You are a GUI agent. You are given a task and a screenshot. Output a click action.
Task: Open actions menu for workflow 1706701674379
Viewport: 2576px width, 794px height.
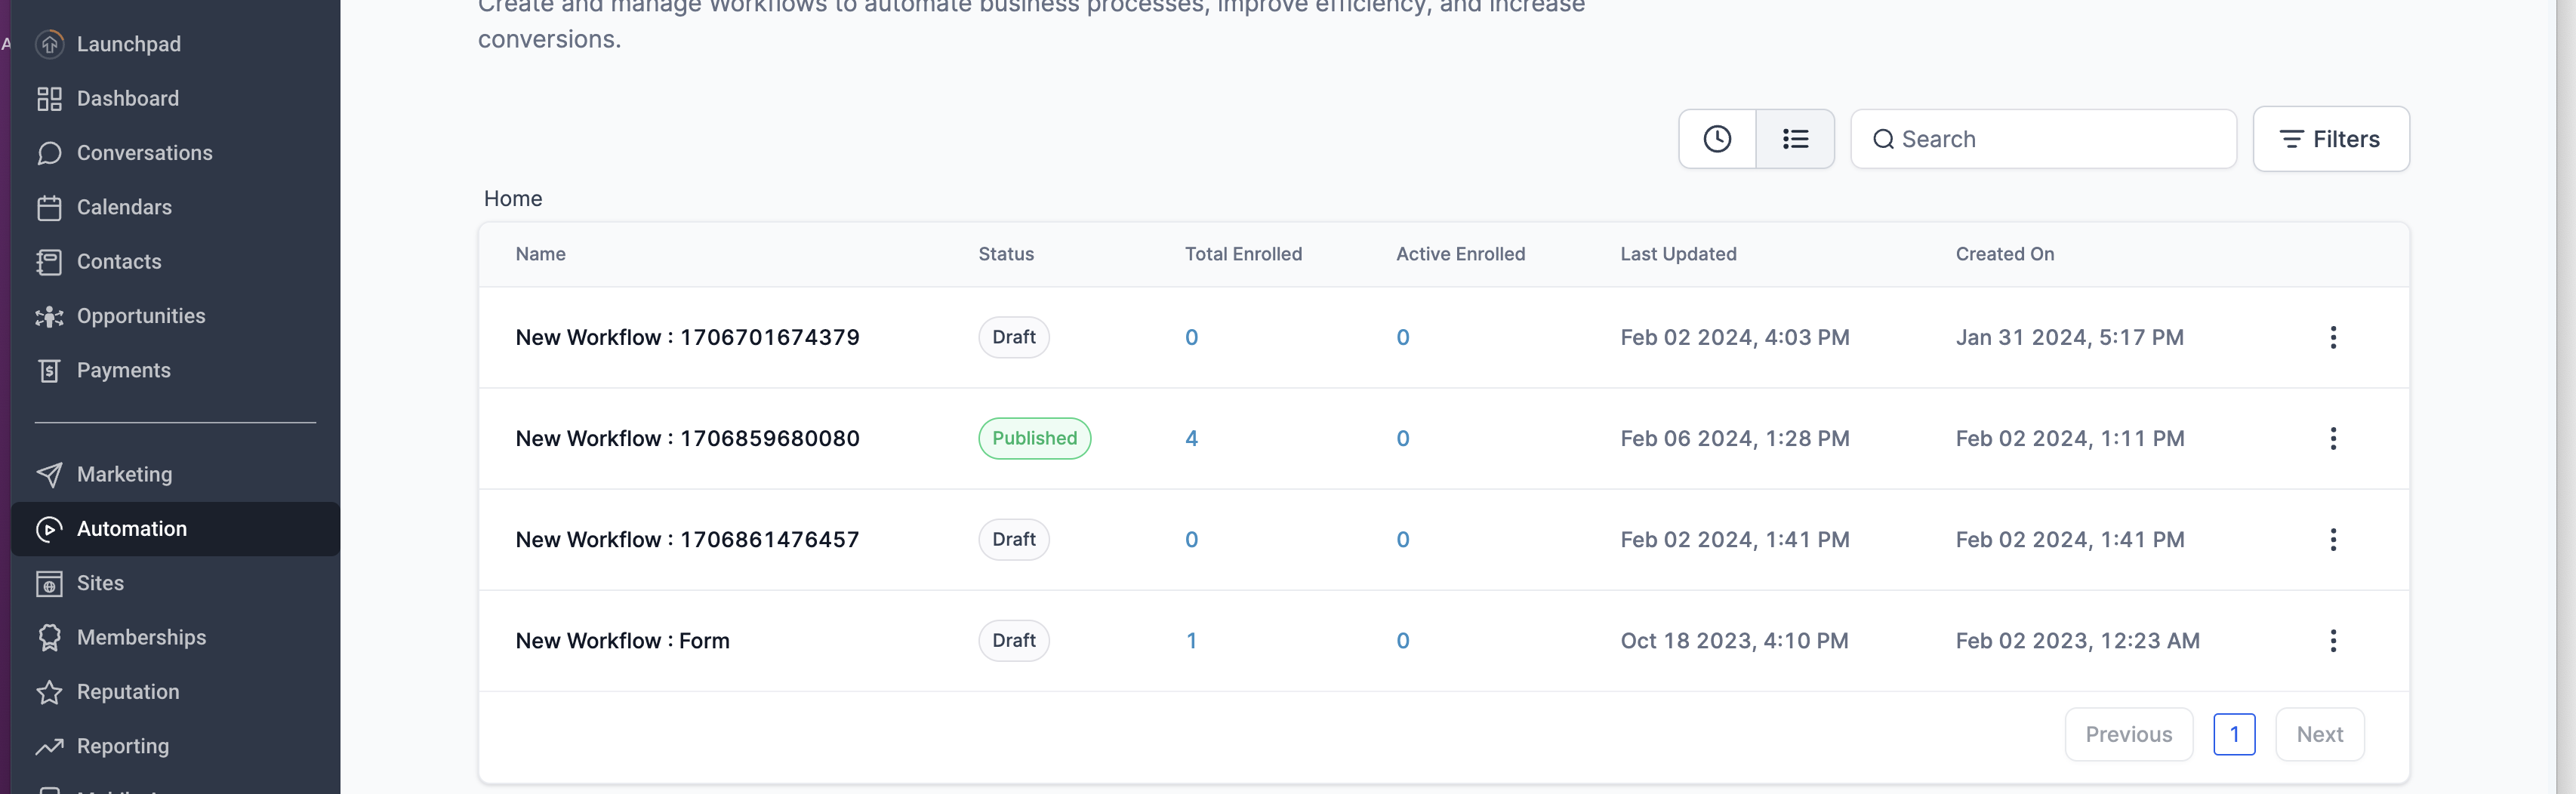(2332, 337)
